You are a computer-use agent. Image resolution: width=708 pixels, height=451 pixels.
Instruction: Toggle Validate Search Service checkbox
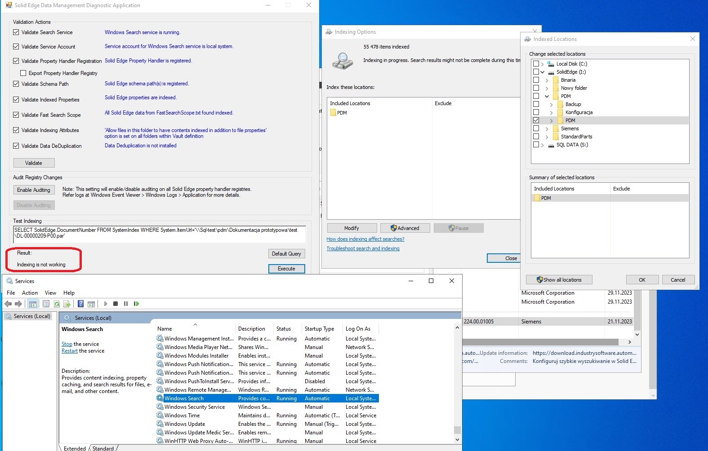(16, 32)
